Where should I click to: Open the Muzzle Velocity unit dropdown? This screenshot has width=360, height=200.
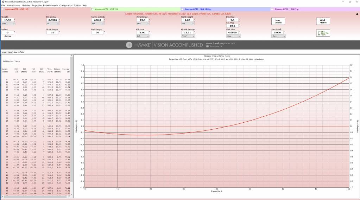tap(98, 24)
